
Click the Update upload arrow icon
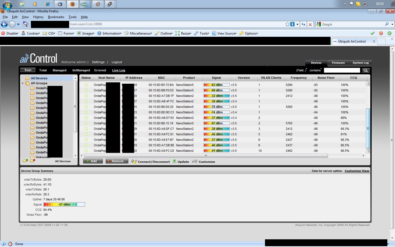click(174, 161)
